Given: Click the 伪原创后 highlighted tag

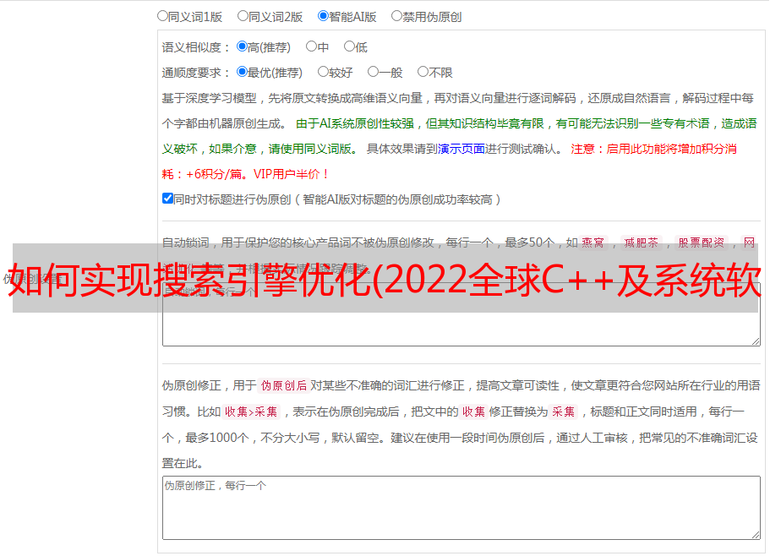Looking at the screenshot, I should point(284,385).
